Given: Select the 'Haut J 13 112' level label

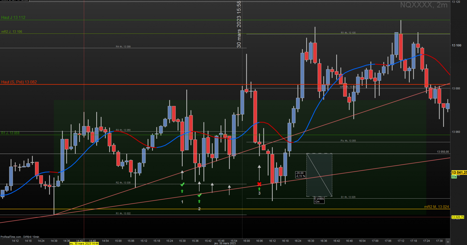Looking at the screenshot, I should click(x=13, y=17).
